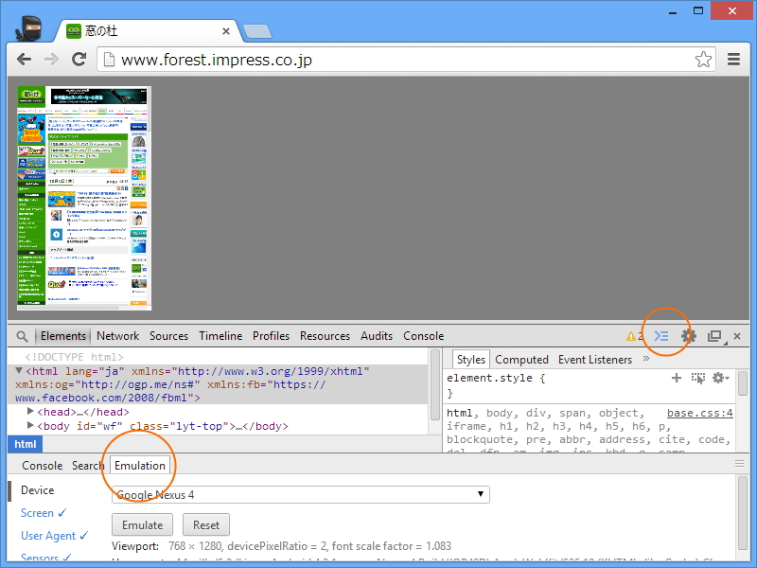Open base.css:4 source link
The image size is (757, 568).
pyautogui.click(x=700, y=413)
